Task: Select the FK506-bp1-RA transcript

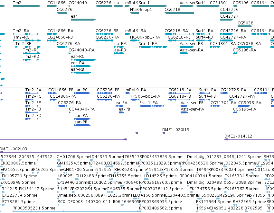Action: coord(135,40)
